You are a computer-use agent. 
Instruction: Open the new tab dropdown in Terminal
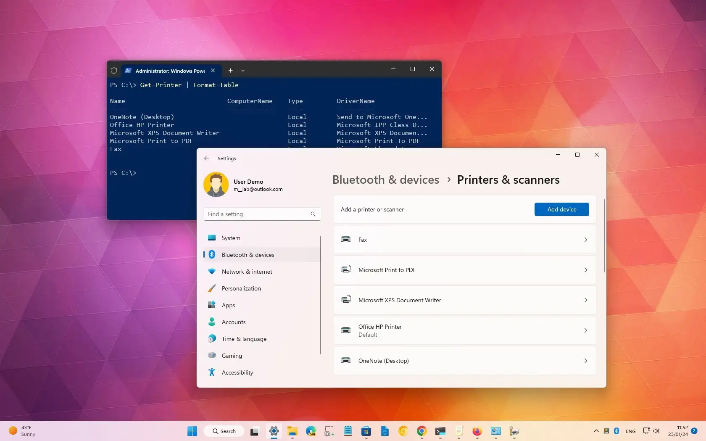tap(243, 71)
